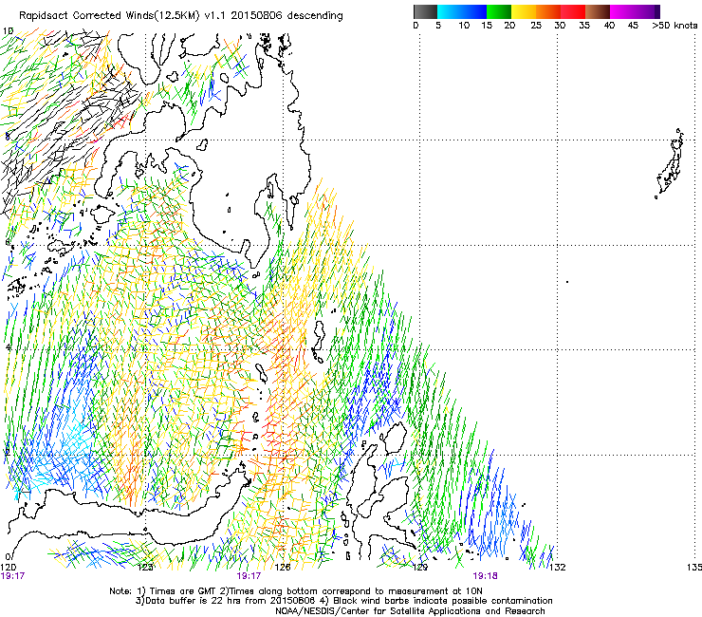Click the "45" legend label
Image resolution: width=702 pixels, height=617 pixels.
[x=633, y=26]
